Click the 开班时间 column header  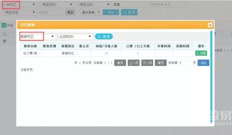point(164,46)
